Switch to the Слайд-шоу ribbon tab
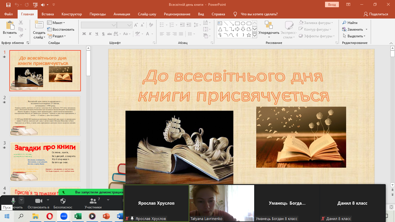The width and height of the screenshot is (395, 222). tap(147, 14)
